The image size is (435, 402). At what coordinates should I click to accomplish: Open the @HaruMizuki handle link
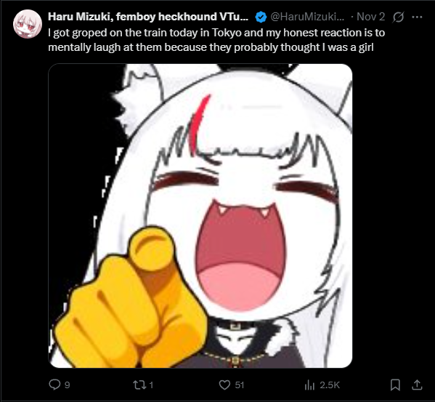point(307,17)
